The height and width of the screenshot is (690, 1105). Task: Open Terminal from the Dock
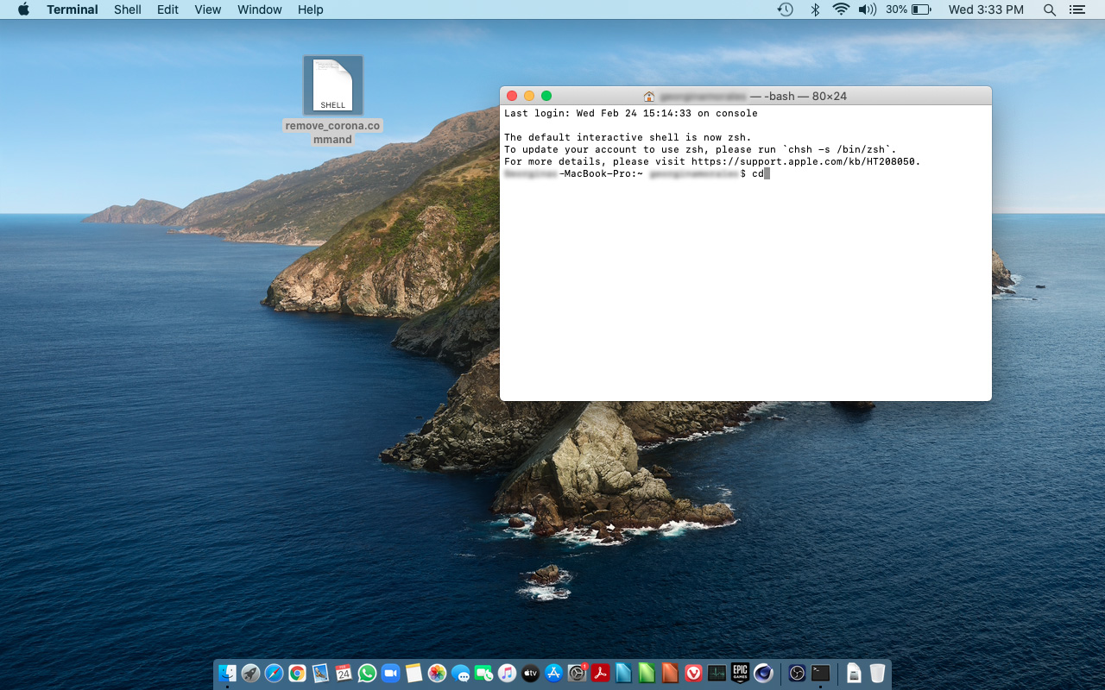pos(818,673)
